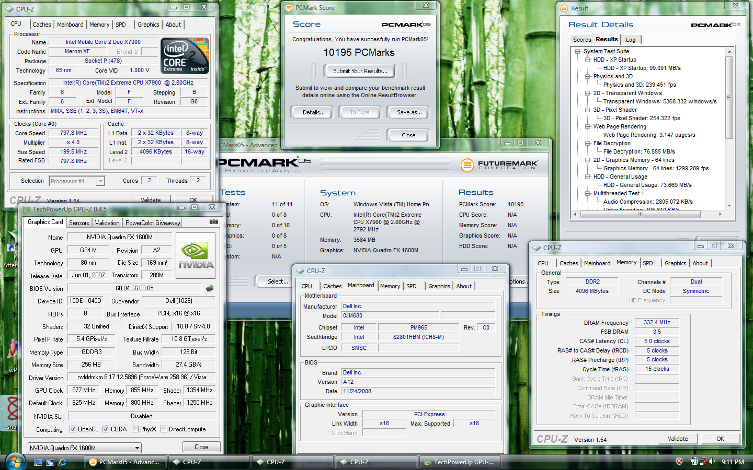Click the network tray icon
This screenshot has height=470, width=753.
(x=703, y=462)
